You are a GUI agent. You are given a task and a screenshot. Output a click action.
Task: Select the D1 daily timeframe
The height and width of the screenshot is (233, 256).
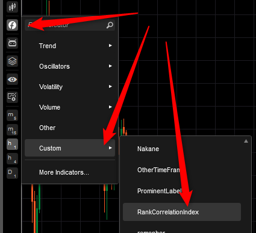coord(12,173)
